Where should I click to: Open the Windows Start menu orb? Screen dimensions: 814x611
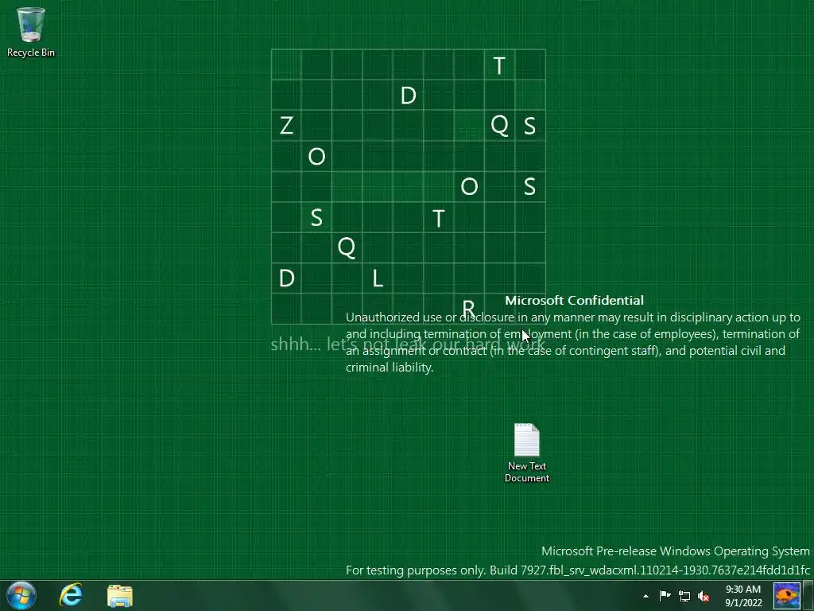21,595
